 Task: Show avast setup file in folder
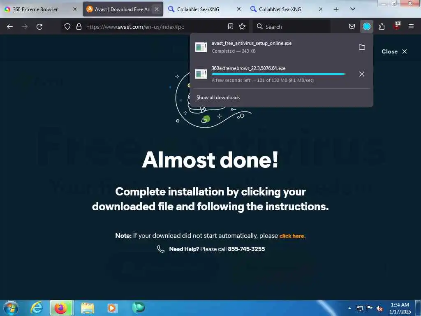(362, 47)
